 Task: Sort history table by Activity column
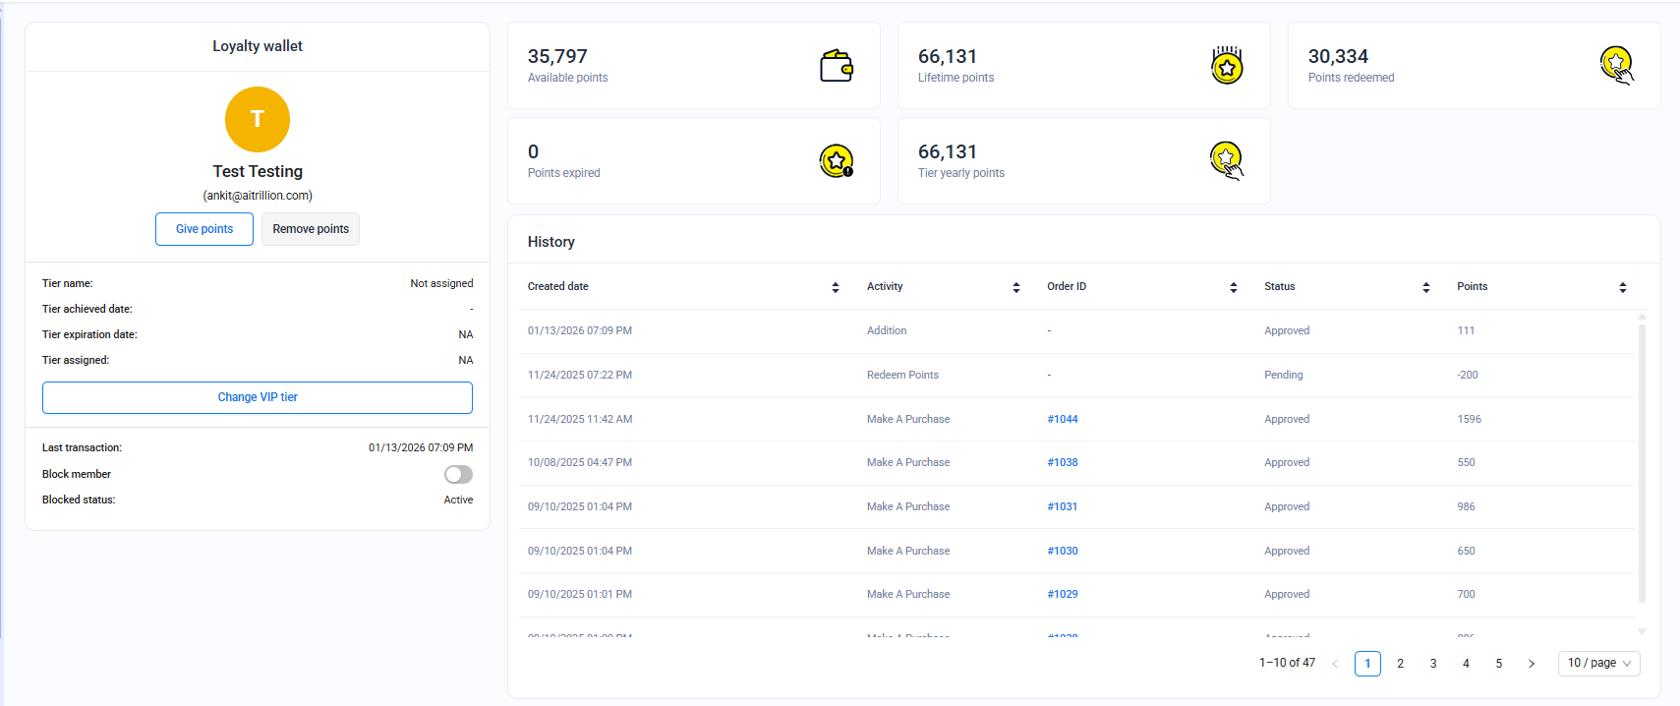coord(1015,287)
